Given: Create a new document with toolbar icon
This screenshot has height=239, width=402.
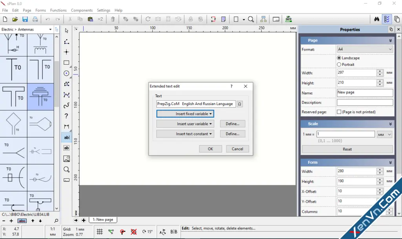Looking at the screenshot, I should pyautogui.click(x=5, y=19).
